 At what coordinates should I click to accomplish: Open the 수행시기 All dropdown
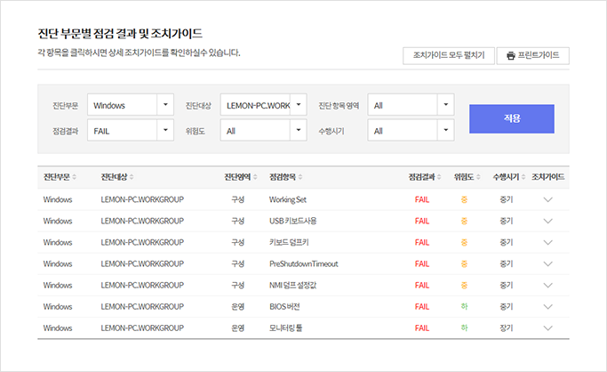pos(411,130)
